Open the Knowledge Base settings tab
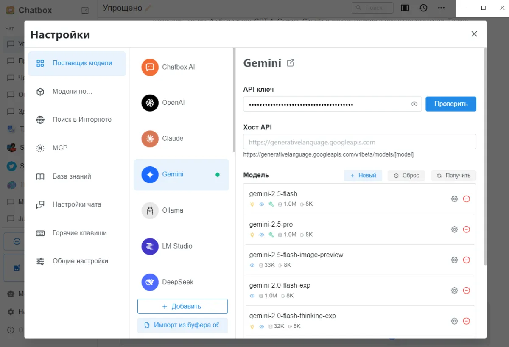This screenshot has width=509, height=347. pos(72,176)
